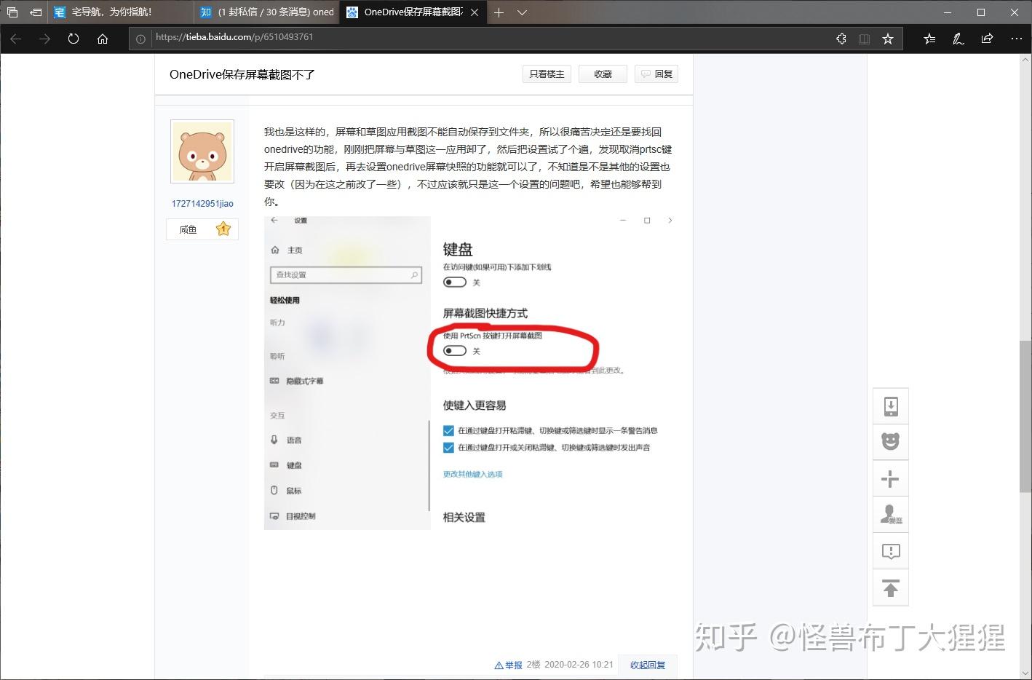Viewport: 1032px width, 680px height.
Task: Click the scrollbar down arrow
Action: pyautogui.click(x=1025, y=673)
